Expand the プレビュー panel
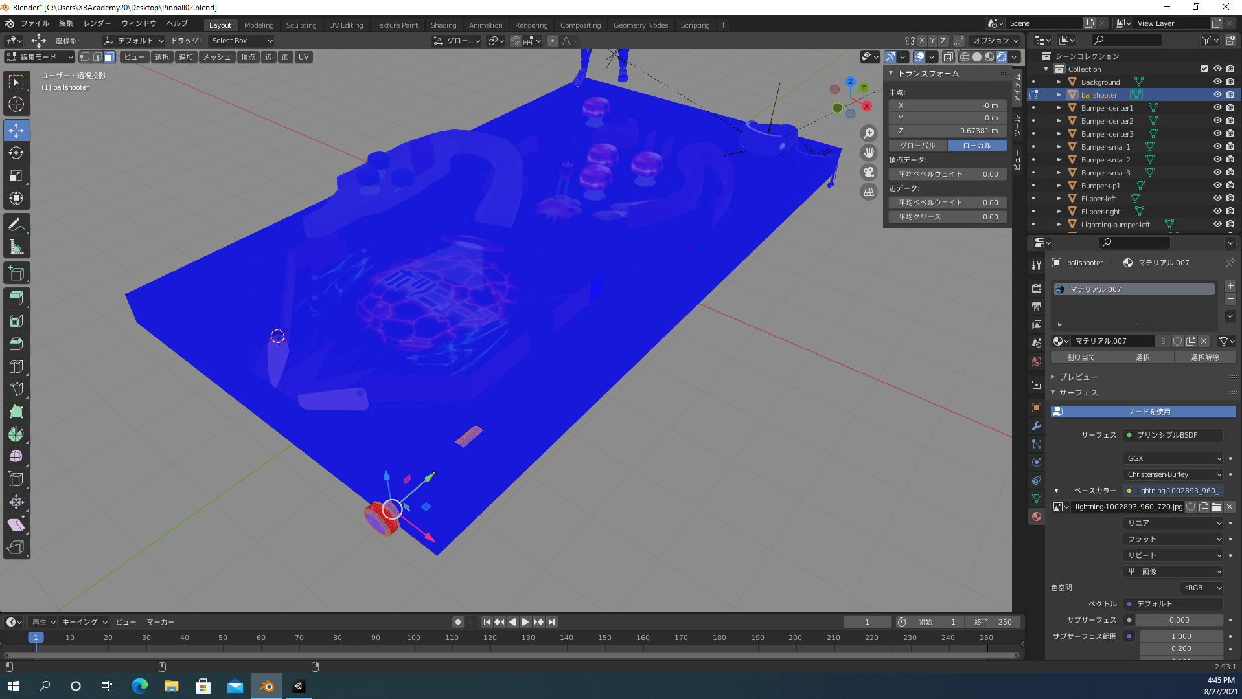The image size is (1242, 699). (x=1078, y=377)
